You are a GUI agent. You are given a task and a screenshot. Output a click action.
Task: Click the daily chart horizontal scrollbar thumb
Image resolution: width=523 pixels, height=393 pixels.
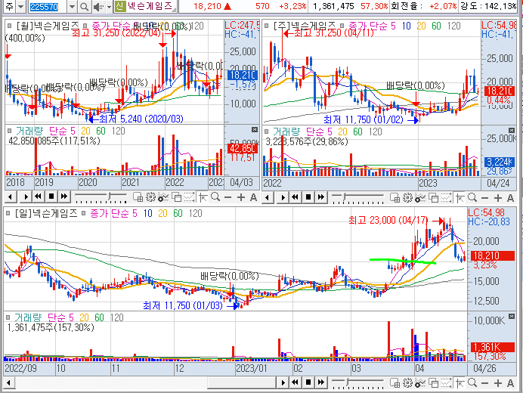[242, 382]
